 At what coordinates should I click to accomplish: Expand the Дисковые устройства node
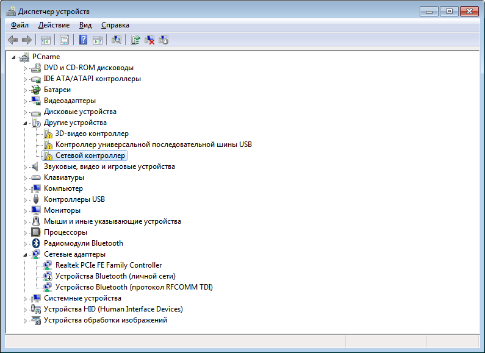[x=26, y=112]
